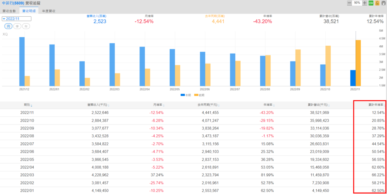387x194 pixels.
Task: Click last-year value 2,016,961
Action: point(210,183)
